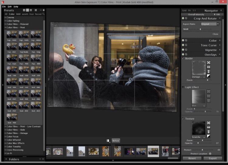Select the Recent presets tab
228x165 pixels.
(x=38, y=14)
